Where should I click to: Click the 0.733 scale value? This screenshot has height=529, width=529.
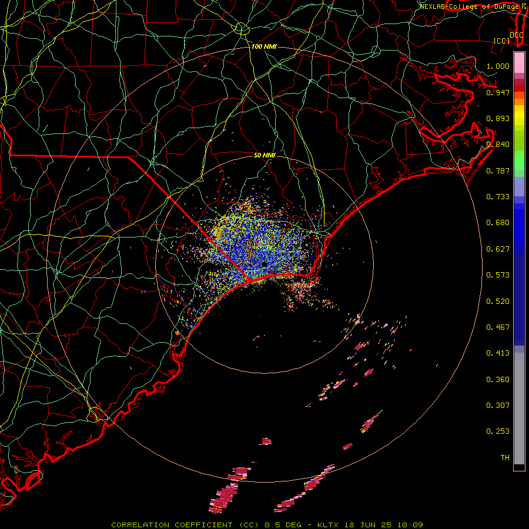[498, 197]
